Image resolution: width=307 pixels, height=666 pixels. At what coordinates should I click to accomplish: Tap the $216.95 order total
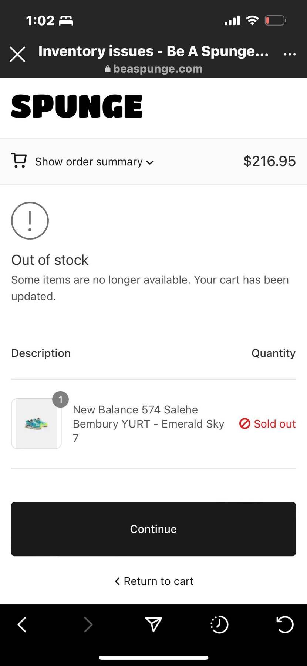tap(269, 161)
